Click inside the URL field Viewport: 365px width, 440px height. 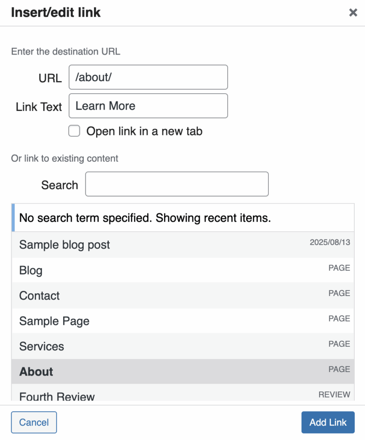coord(148,77)
